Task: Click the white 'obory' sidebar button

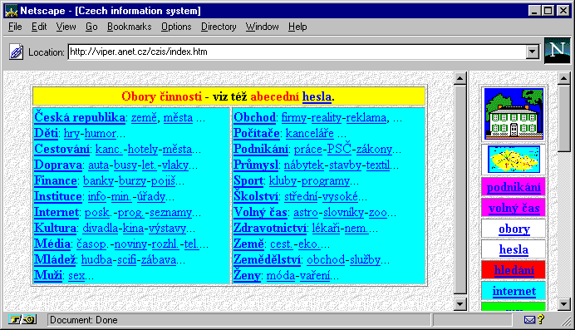Action: point(514,229)
